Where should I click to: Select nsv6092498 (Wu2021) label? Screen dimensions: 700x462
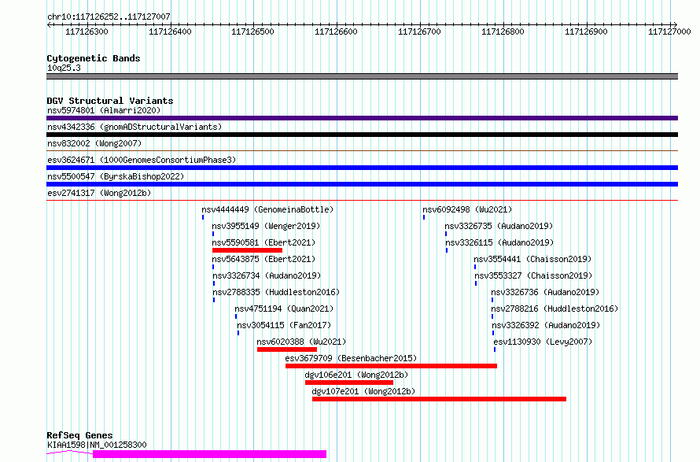coord(467,209)
